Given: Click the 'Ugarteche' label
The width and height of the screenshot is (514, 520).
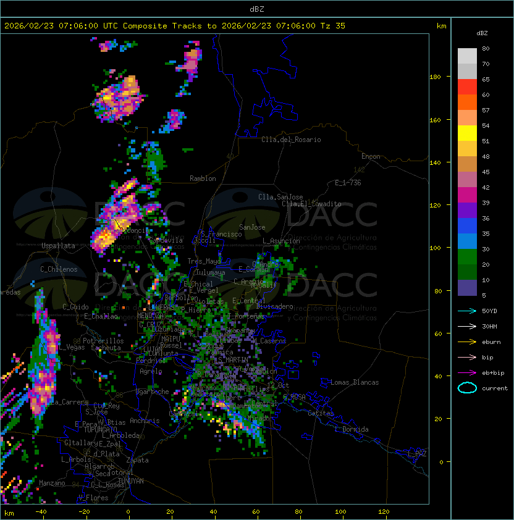Looking at the screenshot, I should [153, 392].
